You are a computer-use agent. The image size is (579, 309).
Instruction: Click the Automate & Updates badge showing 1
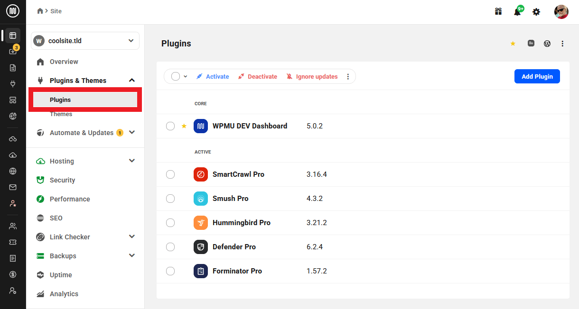(120, 133)
